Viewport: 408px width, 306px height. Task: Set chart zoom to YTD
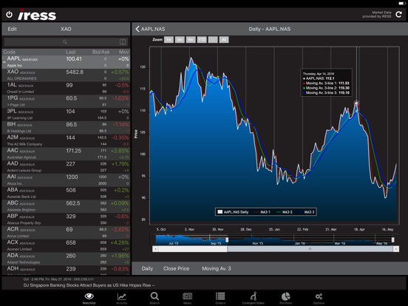[202, 40]
